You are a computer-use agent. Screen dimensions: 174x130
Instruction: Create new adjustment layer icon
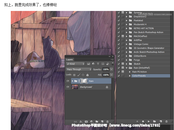point(92,122)
